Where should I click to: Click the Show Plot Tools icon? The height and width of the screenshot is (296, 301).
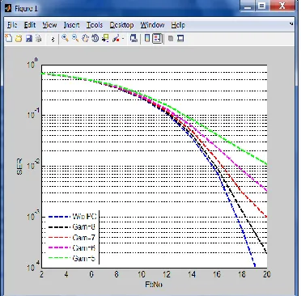pyautogui.click(x=180, y=39)
